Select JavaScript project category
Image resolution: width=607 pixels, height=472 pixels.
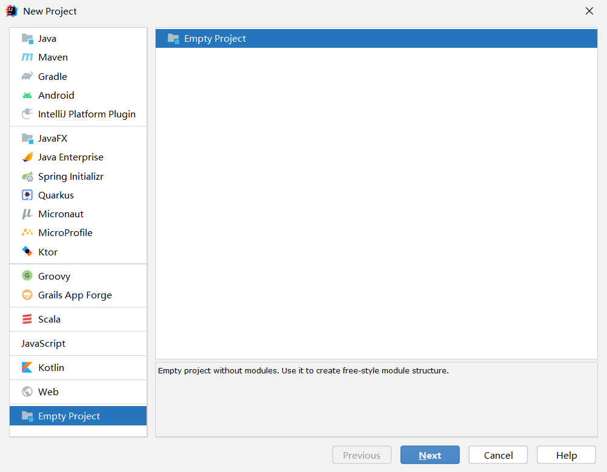click(x=43, y=343)
